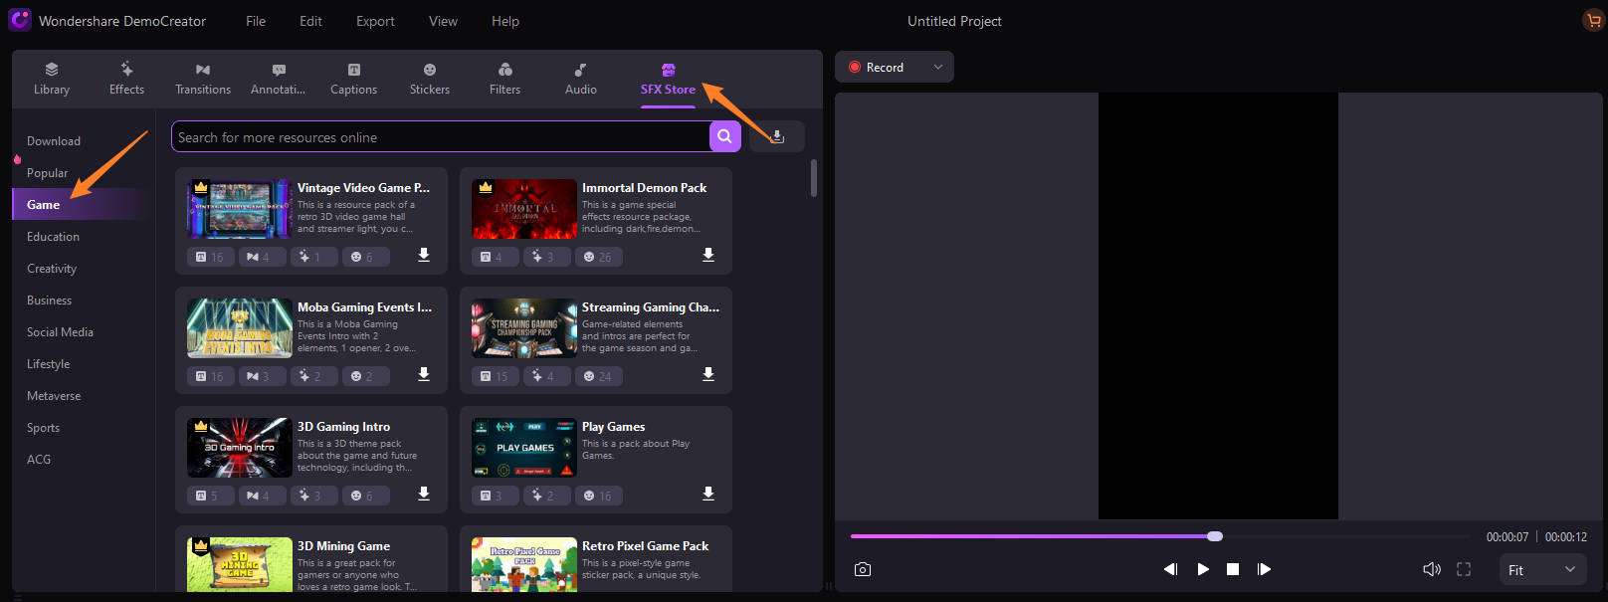Download the Play Games pack
This screenshot has height=602, width=1608.
[x=708, y=495]
